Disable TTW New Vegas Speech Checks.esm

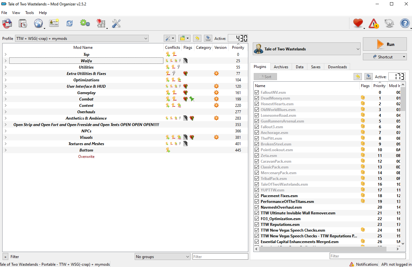(257, 230)
